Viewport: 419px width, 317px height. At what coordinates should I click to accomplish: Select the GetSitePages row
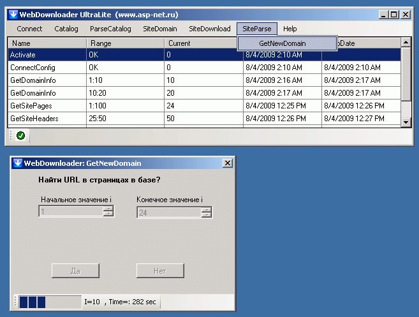205,106
